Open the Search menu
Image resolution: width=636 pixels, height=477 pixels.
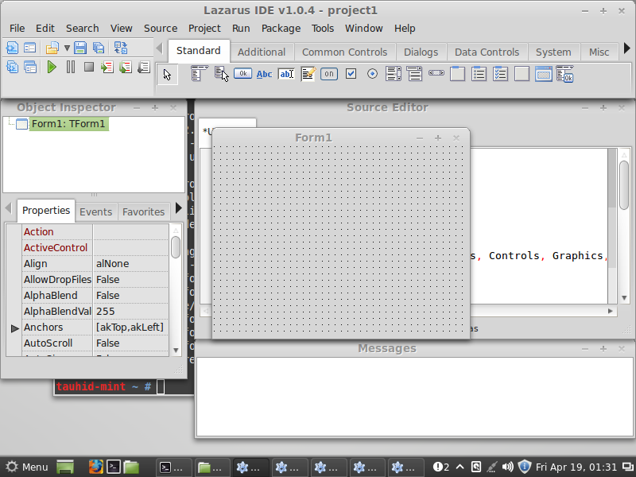[x=83, y=29]
